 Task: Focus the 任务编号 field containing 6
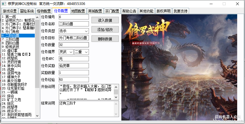pyautogui.click(x=74, y=17)
